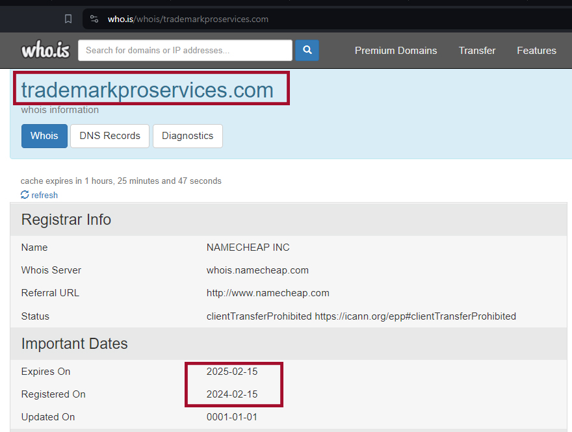
Task: Click the domain search input field
Action: pyautogui.click(x=185, y=50)
